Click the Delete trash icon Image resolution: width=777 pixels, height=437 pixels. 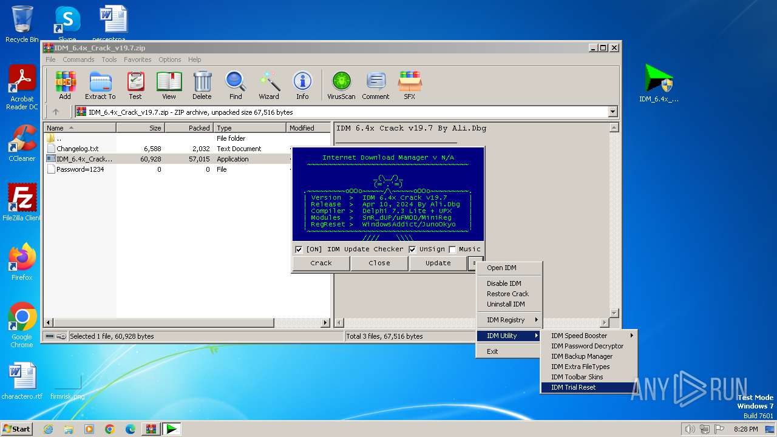[x=202, y=85]
